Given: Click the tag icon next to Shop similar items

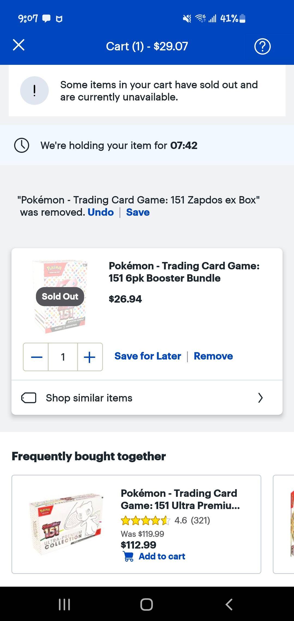Looking at the screenshot, I should pos(29,398).
